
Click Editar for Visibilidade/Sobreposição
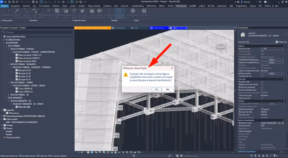click(272, 60)
